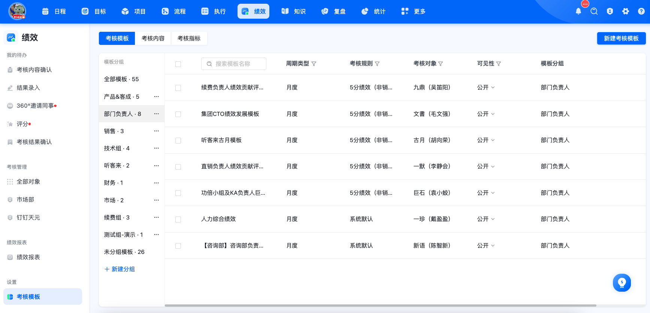
Task: Open more options for 销售 group
Action: point(157,131)
